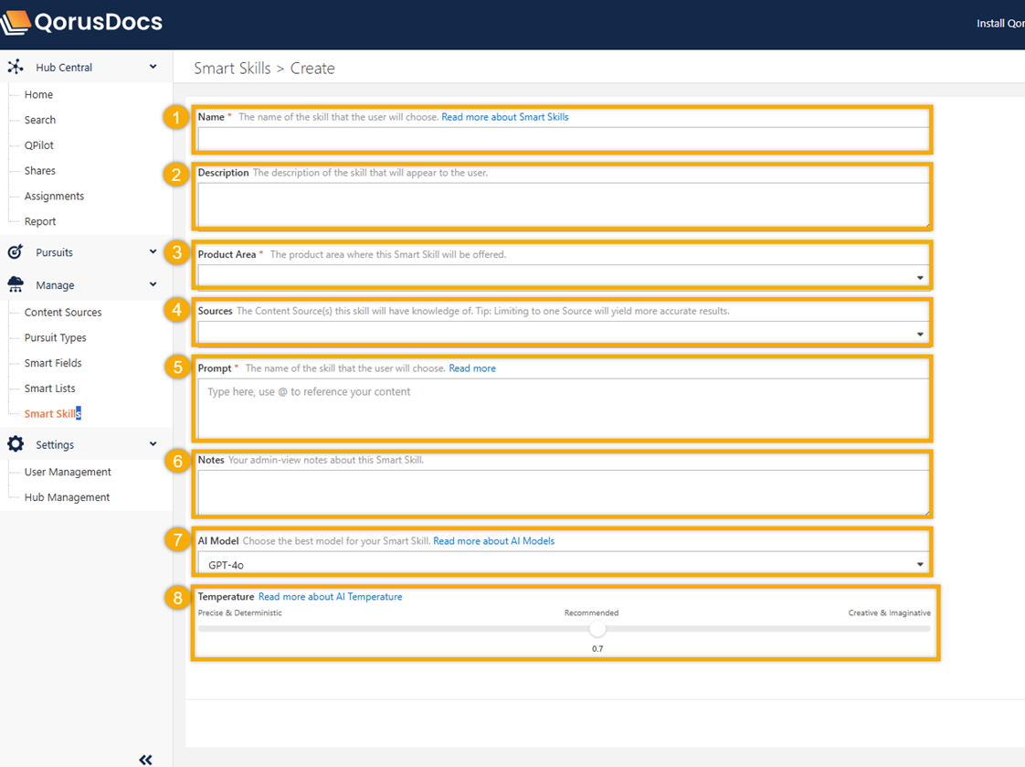Open Smart Fields in Manage menu
The height and width of the screenshot is (767, 1025).
53,363
